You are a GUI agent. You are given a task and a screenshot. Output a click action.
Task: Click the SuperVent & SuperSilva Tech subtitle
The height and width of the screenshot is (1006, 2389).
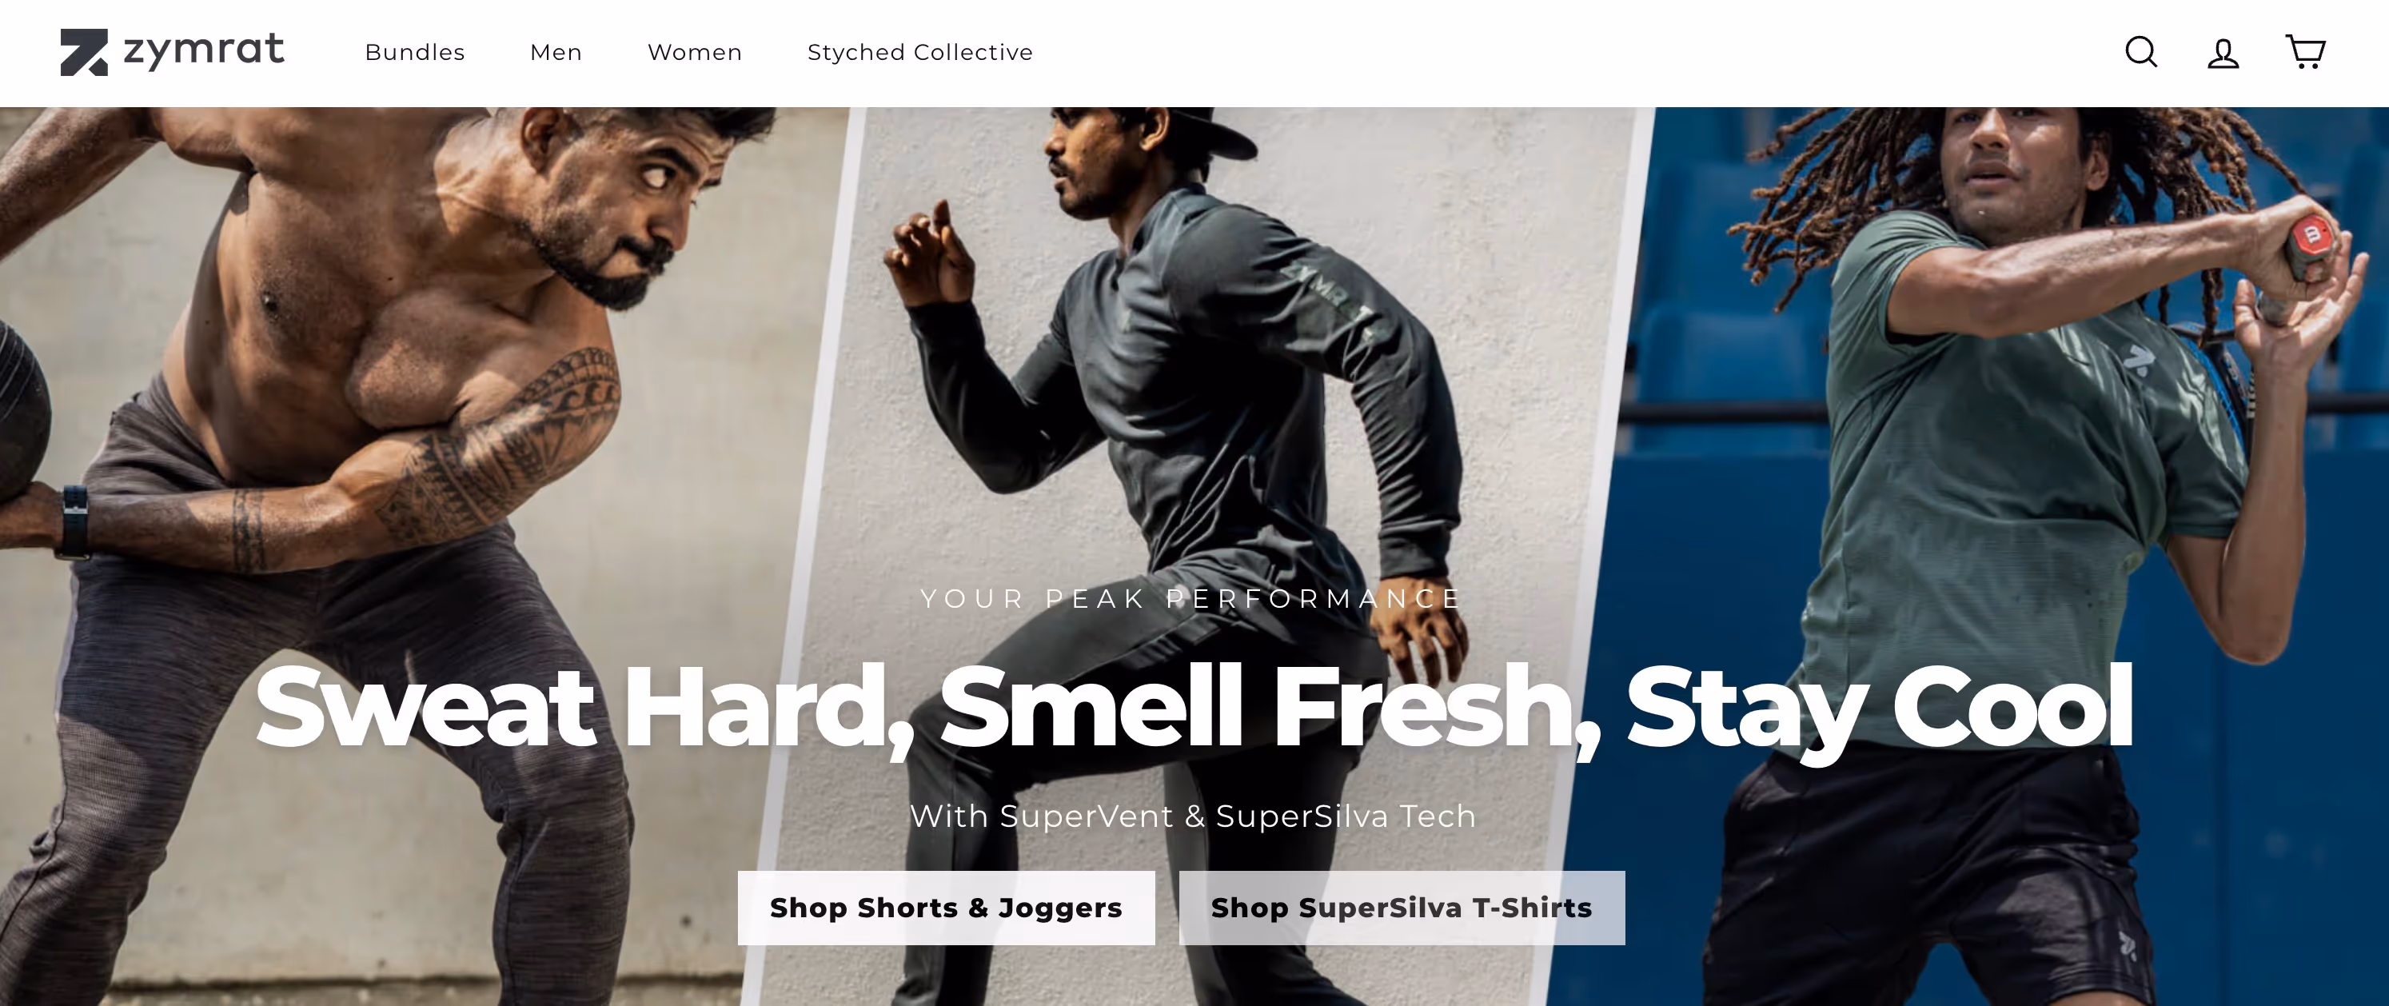[x=1193, y=816]
